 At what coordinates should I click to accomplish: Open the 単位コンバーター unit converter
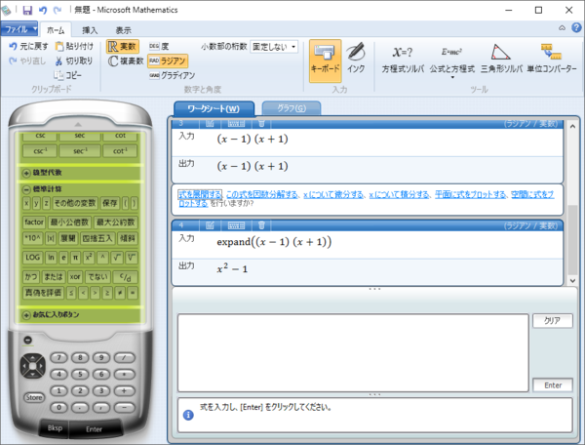pyautogui.click(x=552, y=59)
